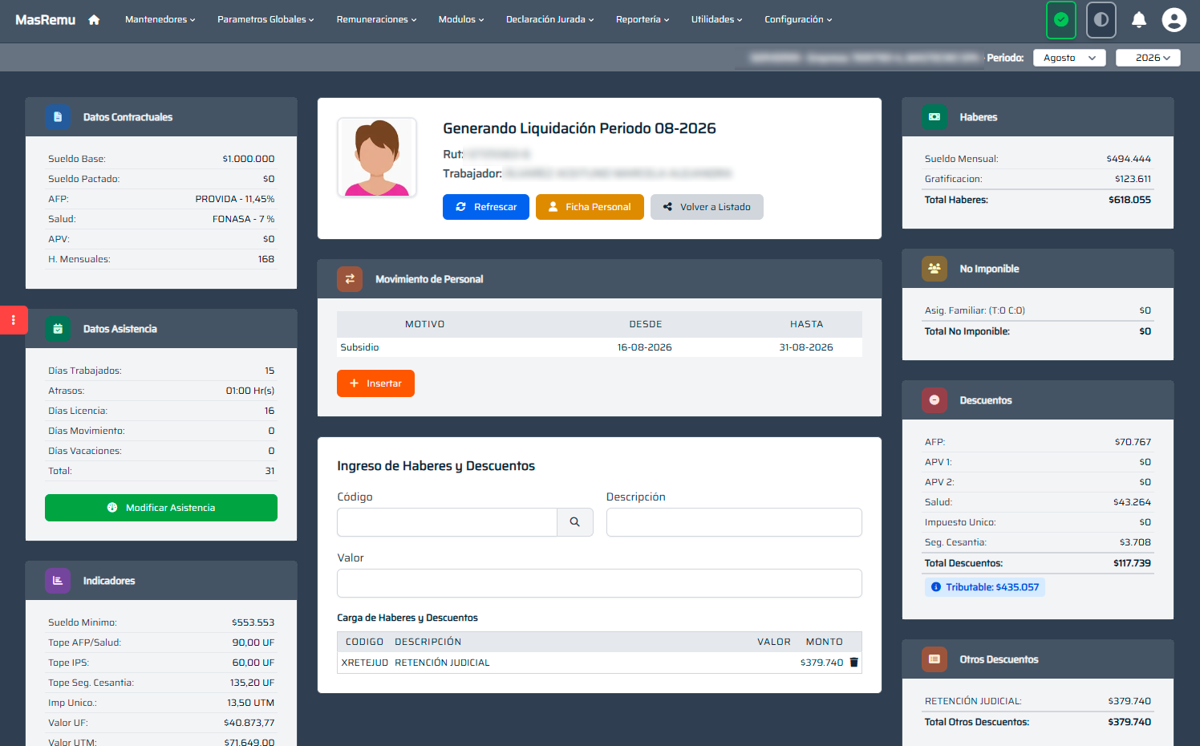Viewport: 1200px width, 746px height.
Task: Click the Indicadores chart icon
Action: (x=58, y=581)
